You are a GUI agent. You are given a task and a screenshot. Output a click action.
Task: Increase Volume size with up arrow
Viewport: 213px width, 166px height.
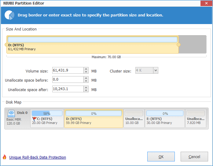[x=86, y=69]
